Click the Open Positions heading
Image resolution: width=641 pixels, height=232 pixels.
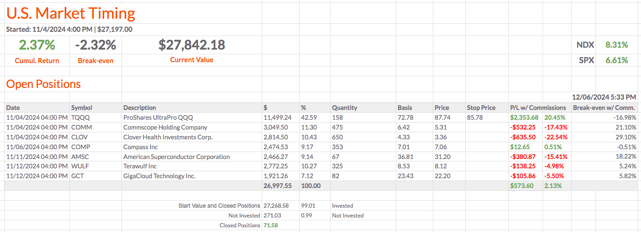coord(43,84)
